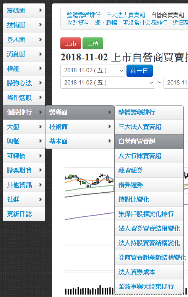Choose 董監事與大股東排行 in the flyout menu
Viewport: 188px width, 297px height.
[149, 287]
